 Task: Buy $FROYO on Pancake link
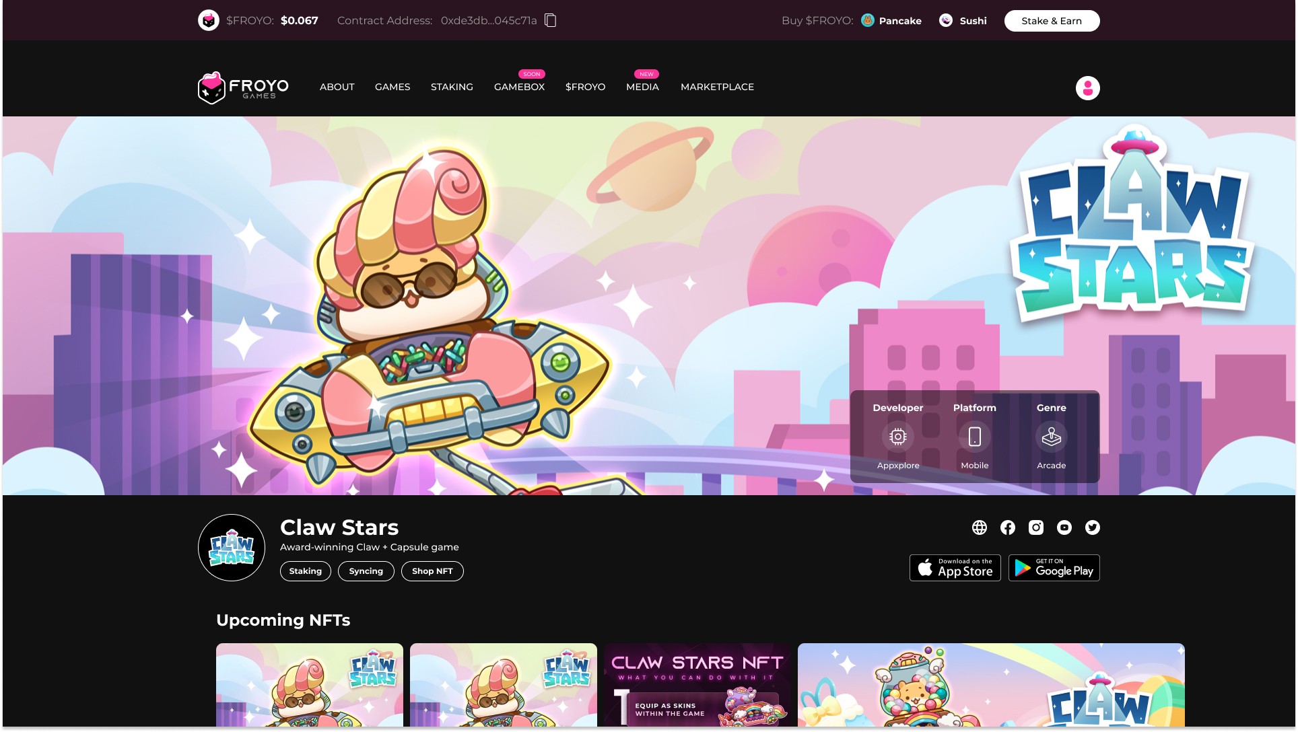[891, 21]
